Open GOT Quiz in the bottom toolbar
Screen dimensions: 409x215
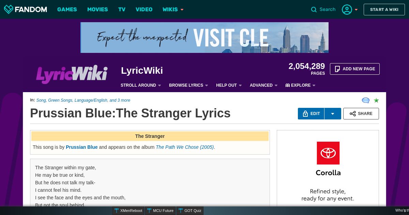[x=190, y=211]
